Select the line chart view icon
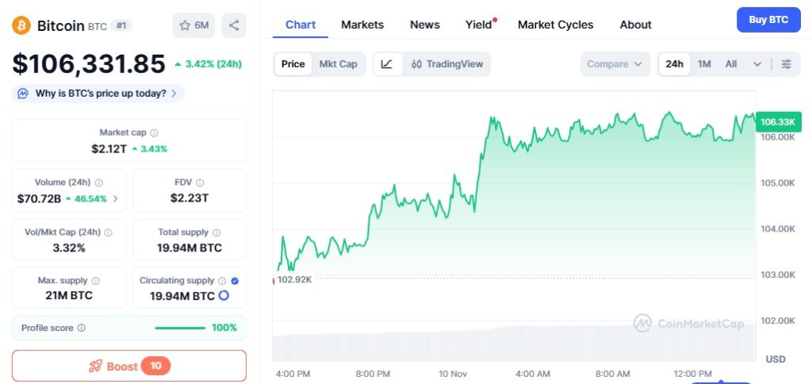The height and width of the screenshot is (384, 812). coord(387,64)
